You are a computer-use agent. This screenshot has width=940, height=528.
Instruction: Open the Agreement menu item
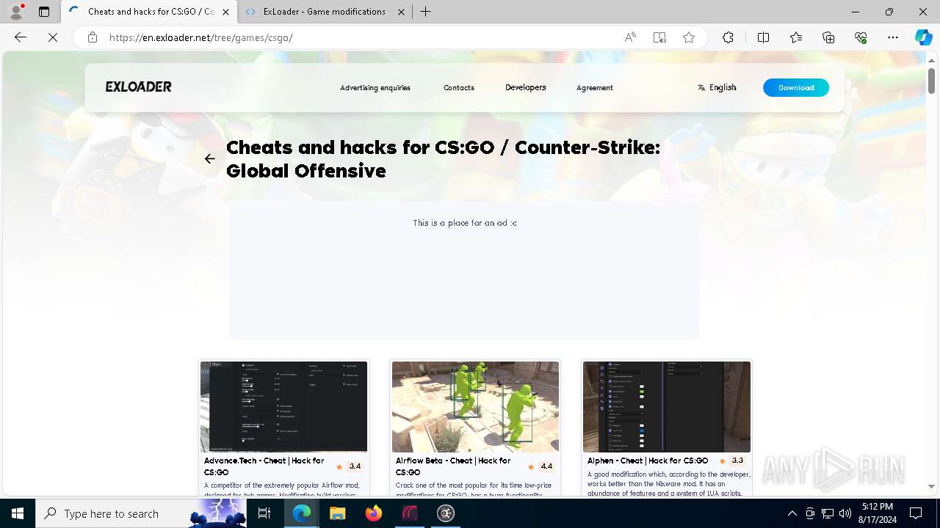[595, 87]
